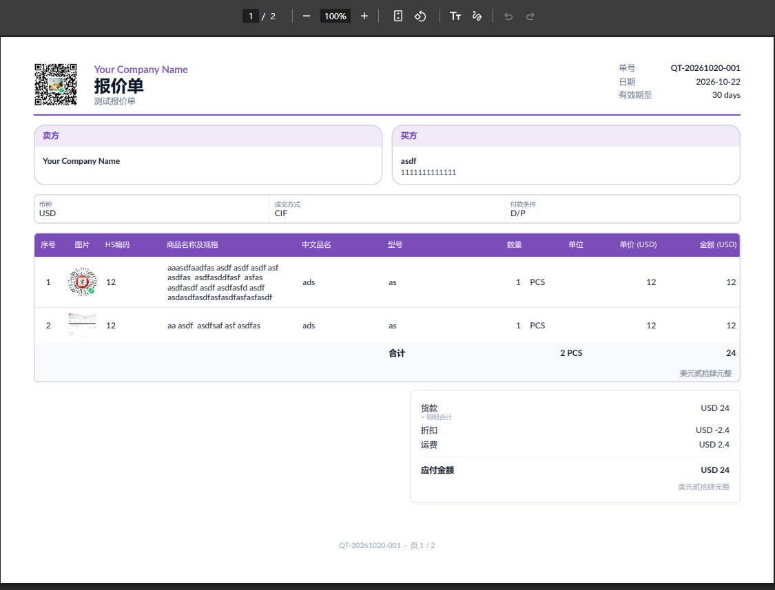Click the zoom out minus icon
This screenshot has height=590, width=775.
(307, 17)
